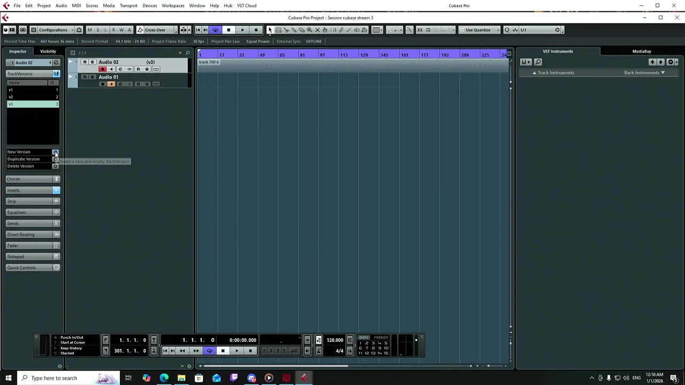
Task: Select the Range Selection tool
Action: pyautogui.click(x=278, y=30)
